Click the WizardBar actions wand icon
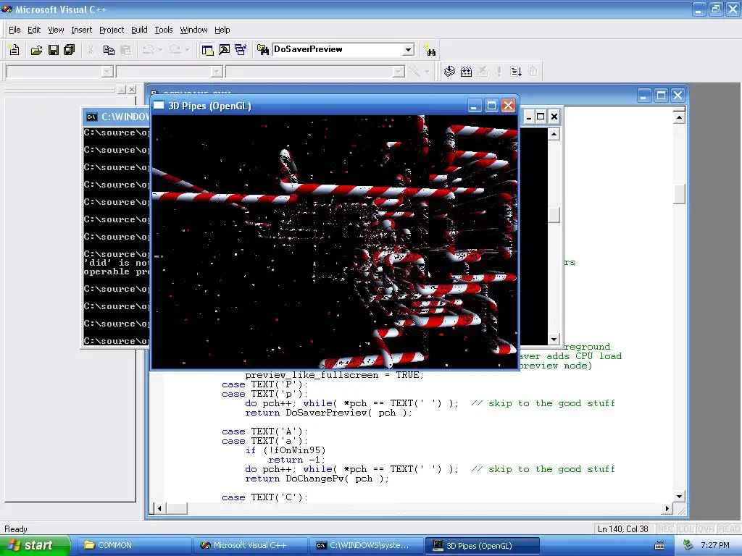The height and width of the screenshot is (556, 742). tap(414, 72)
